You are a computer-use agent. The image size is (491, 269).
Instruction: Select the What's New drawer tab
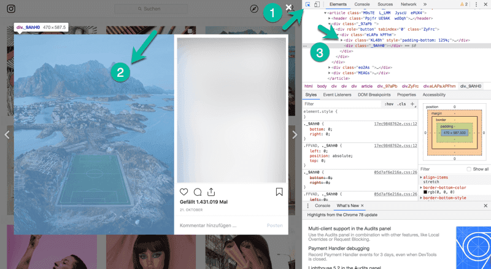point(347,206)
